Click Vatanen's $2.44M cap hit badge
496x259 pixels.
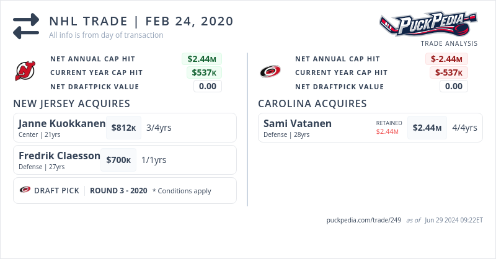point(427,128)
